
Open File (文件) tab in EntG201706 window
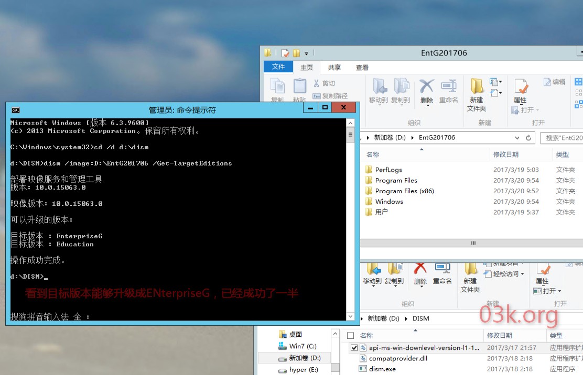point(278,67)
